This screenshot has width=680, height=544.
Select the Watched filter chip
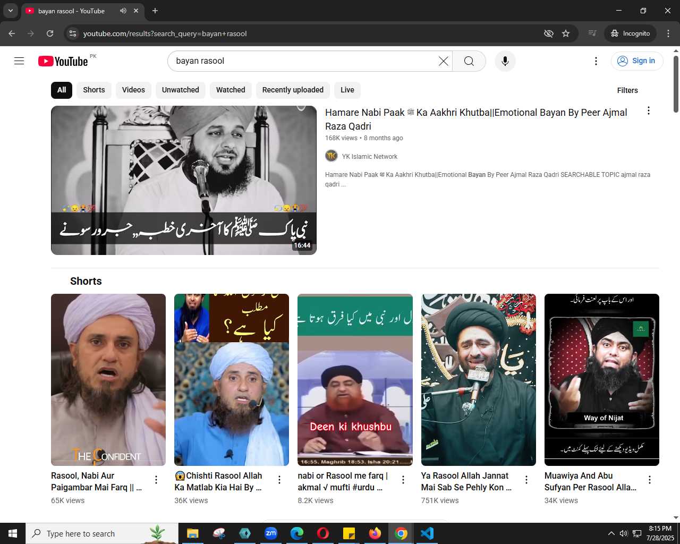(x=231, y=90)
